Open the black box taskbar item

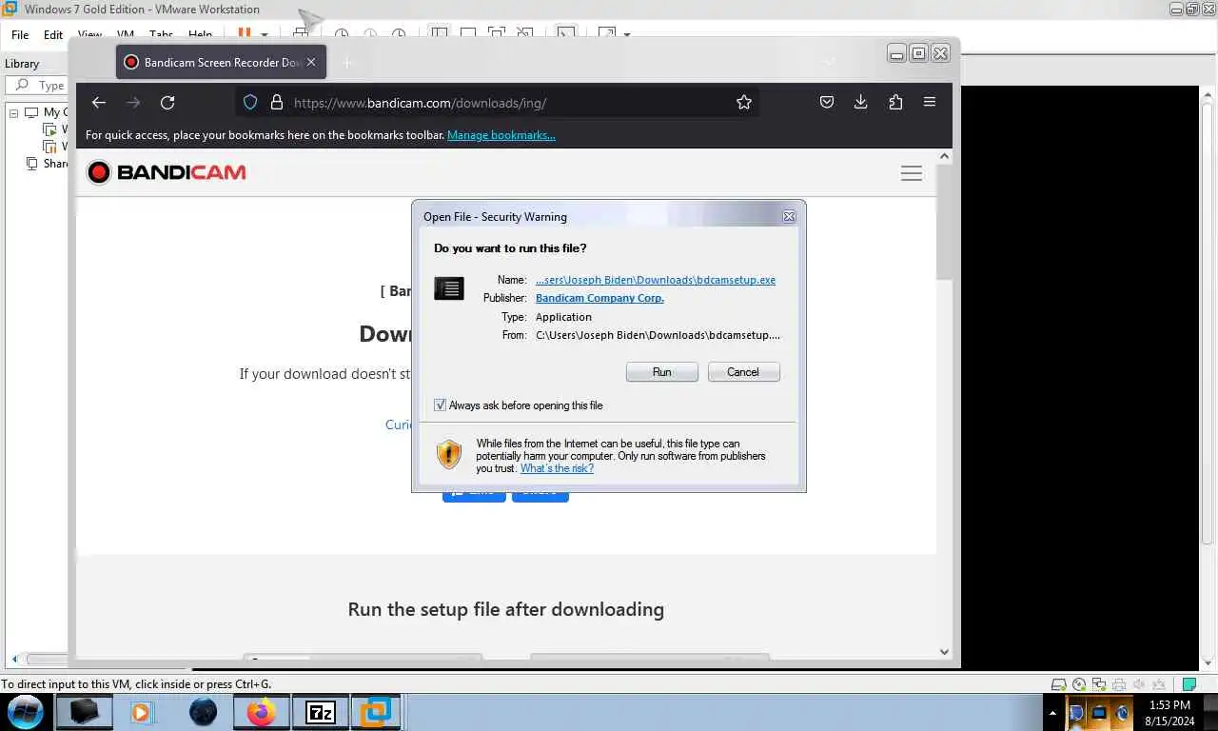(84, 711)
